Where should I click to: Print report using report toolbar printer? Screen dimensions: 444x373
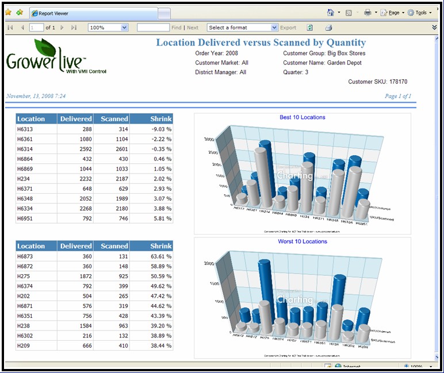(328, 28)
